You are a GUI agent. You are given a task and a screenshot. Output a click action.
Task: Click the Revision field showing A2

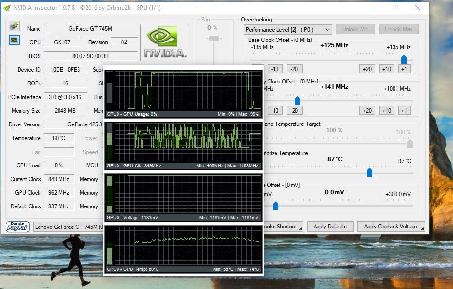124,42
